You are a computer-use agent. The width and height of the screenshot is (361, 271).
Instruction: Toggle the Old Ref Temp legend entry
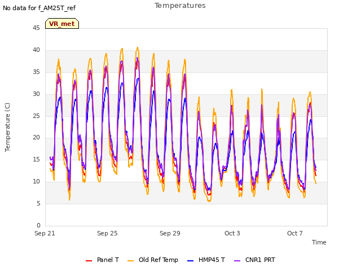point(153,260)
